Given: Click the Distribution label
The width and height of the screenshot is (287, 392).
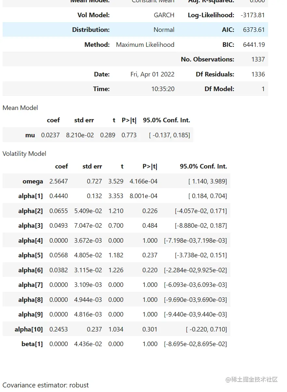Looking at the screenshot, I should [91, 30].
